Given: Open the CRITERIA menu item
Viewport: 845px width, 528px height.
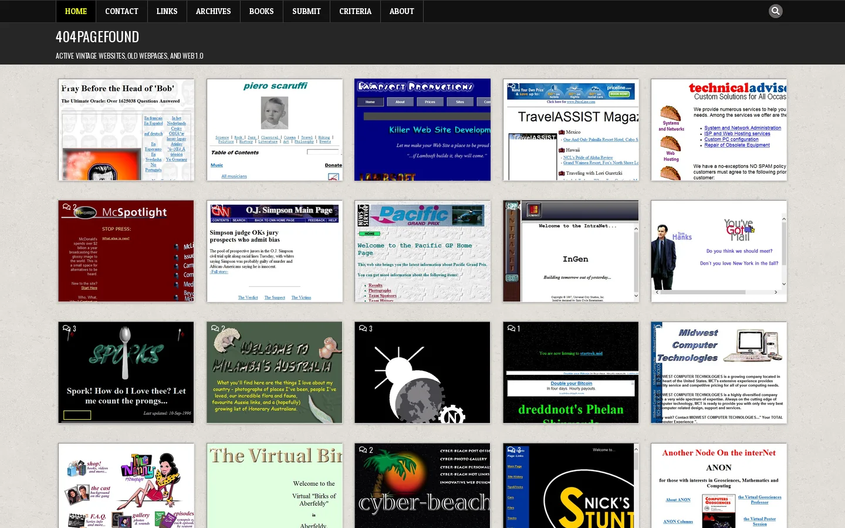Looking at the screenshot, I should [355, 11].
